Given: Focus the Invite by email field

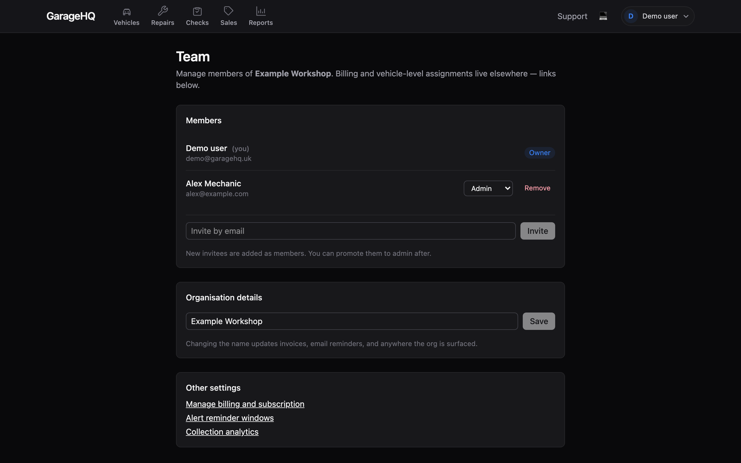Looking at the screenshot, I should point(351,231).
